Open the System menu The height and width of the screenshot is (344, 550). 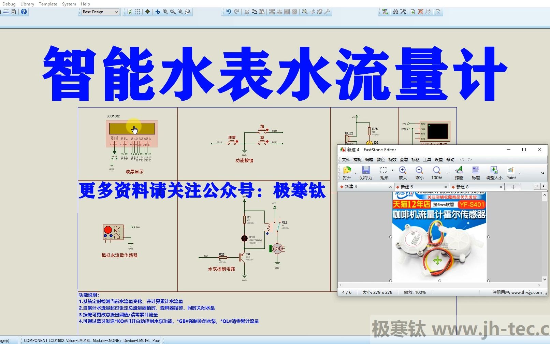[69, 4]
